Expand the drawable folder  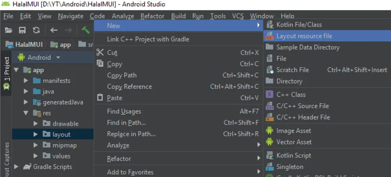coord(36,123)
